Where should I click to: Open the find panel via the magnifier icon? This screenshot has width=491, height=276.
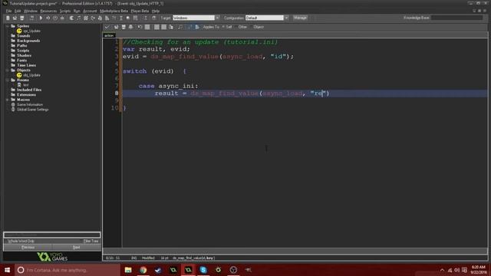pos(180,27)
